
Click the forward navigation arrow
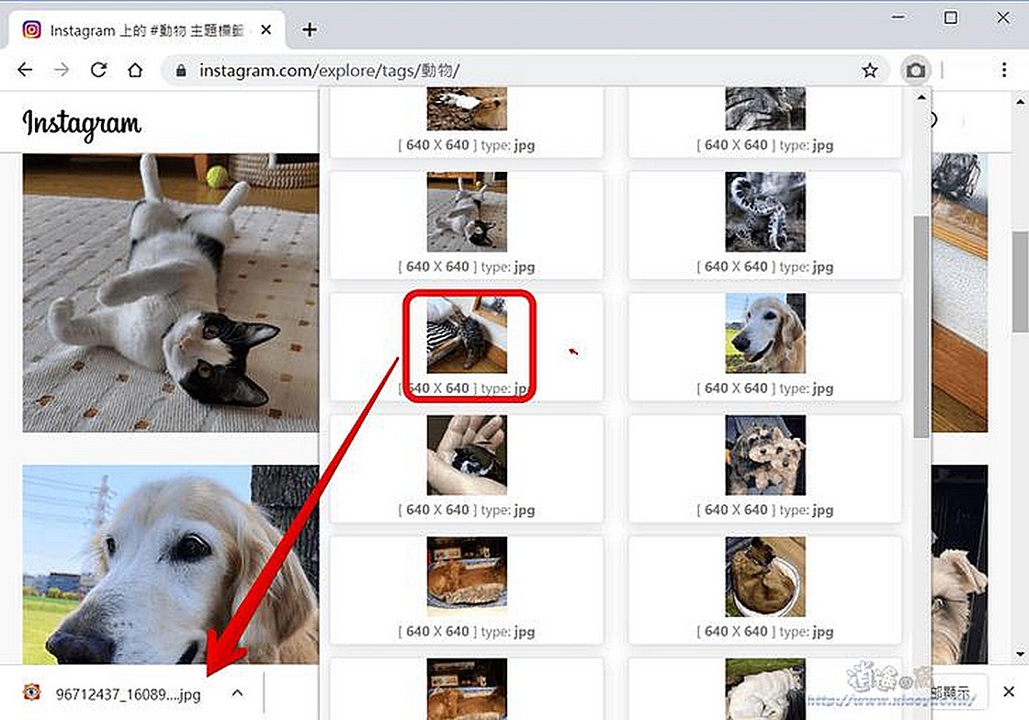click(x=61, y=70)
